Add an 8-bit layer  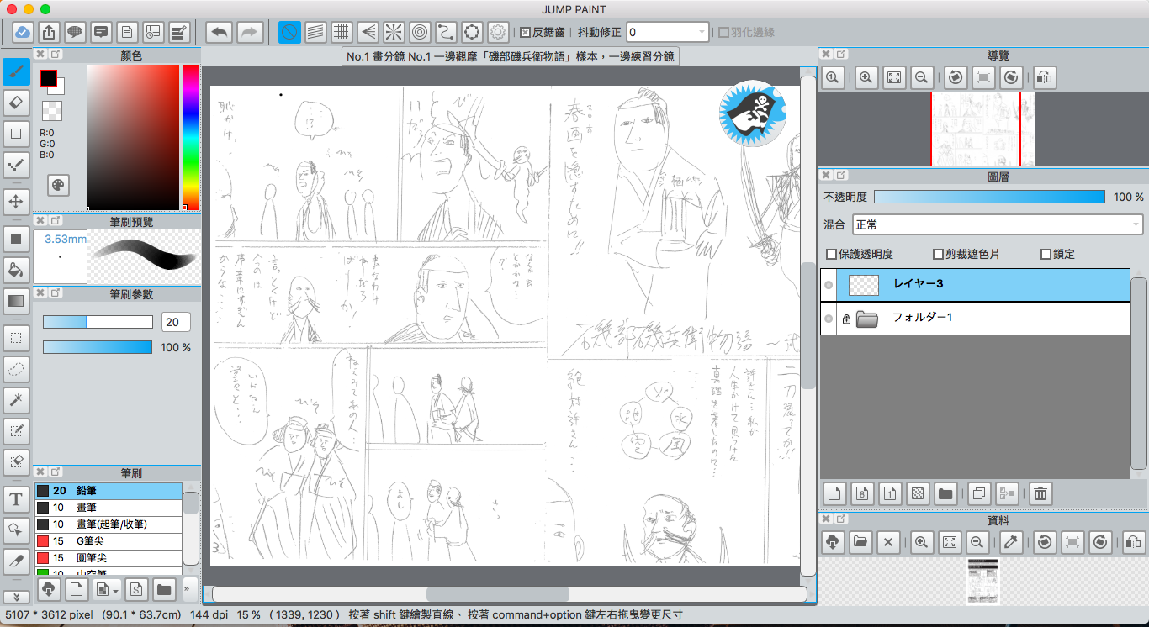click(862, 493)
